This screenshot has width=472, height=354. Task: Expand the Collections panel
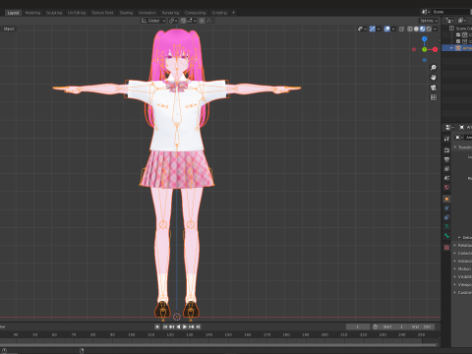click(x=462, y=253)
